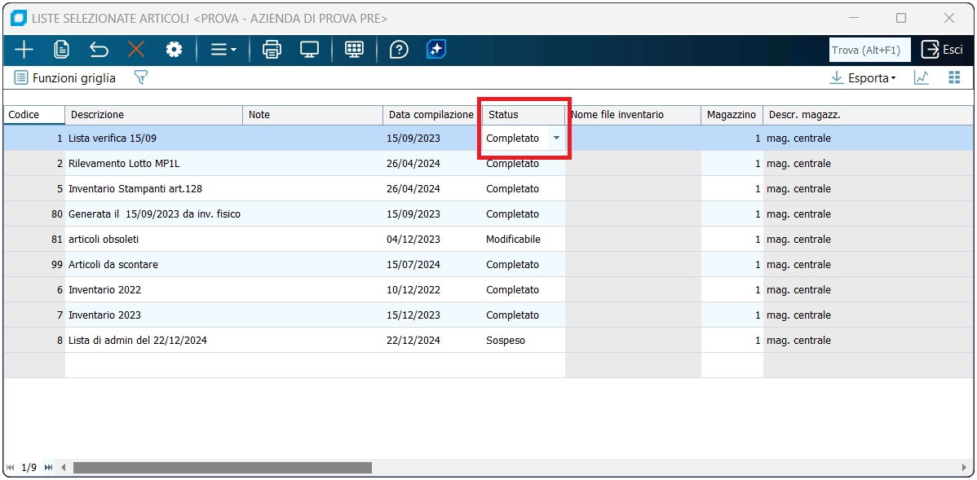The width and height of the screenshot is (977, 480).
Task: Open the Funzioni griglia menu
Action: click(x=65, y=78)
